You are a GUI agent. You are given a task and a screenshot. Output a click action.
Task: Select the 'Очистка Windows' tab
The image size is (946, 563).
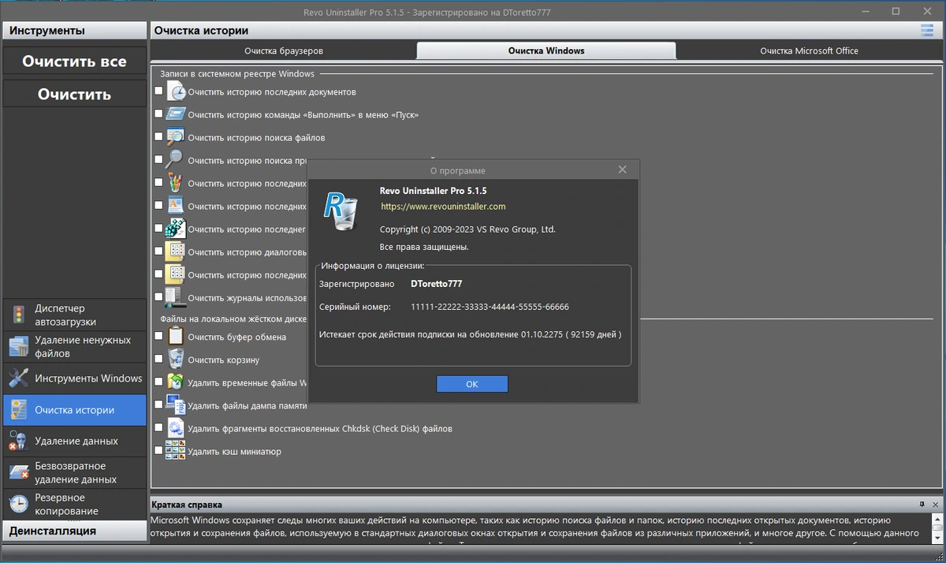pos(546,50)
